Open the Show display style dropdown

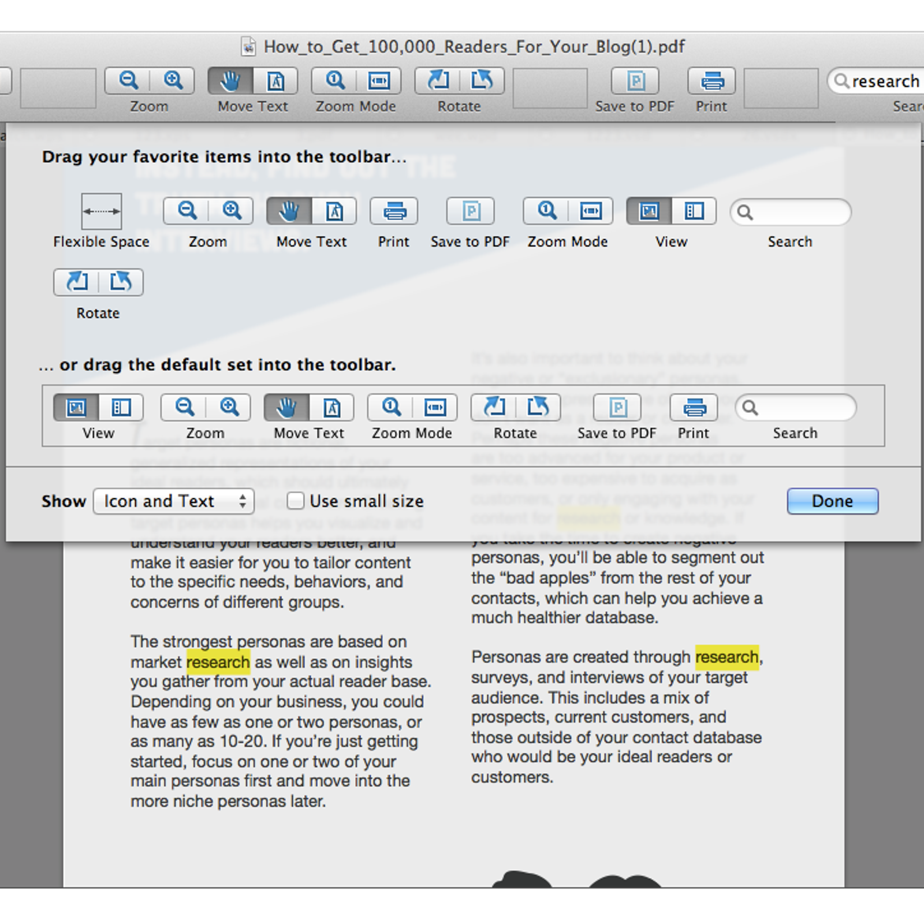[x=173, y=501]
